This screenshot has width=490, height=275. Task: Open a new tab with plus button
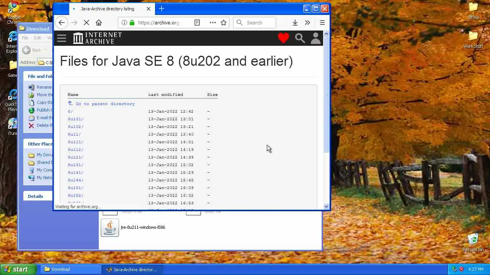point(162,8)
